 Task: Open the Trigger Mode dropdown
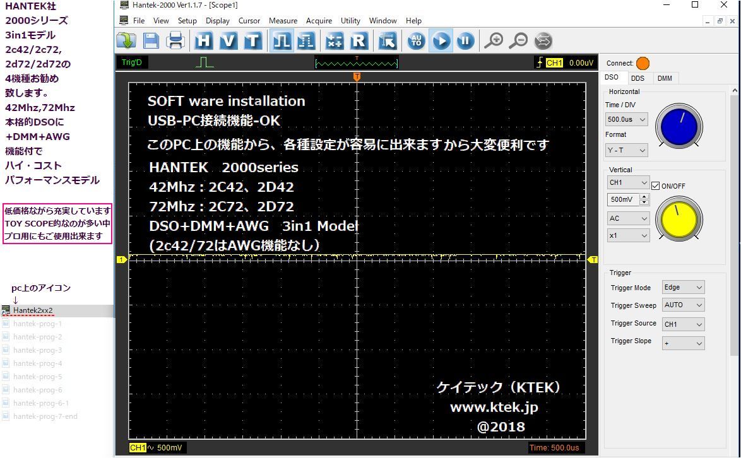[x=684, y=287]
